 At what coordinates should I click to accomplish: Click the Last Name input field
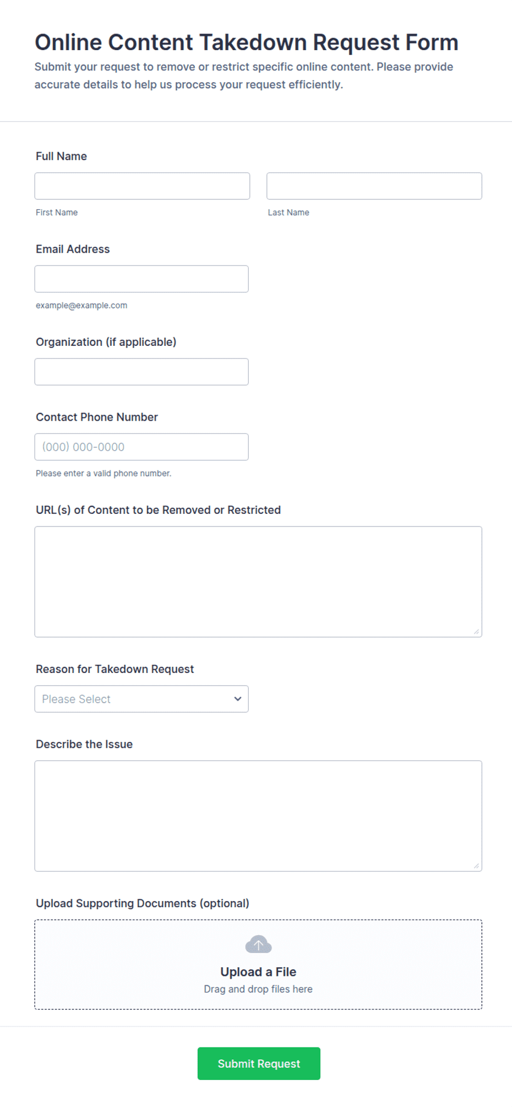click(x=374, y=186)
